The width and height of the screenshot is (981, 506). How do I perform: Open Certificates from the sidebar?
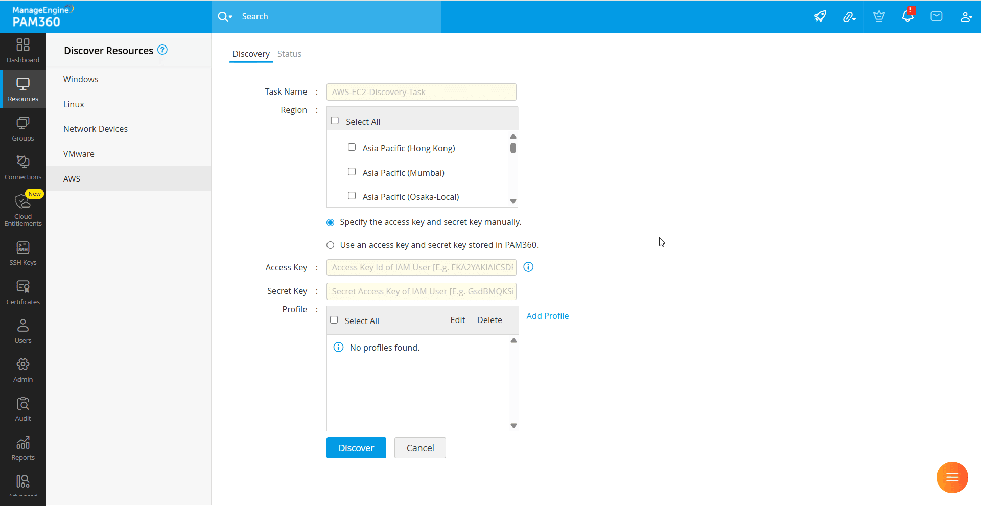(23, 292)
